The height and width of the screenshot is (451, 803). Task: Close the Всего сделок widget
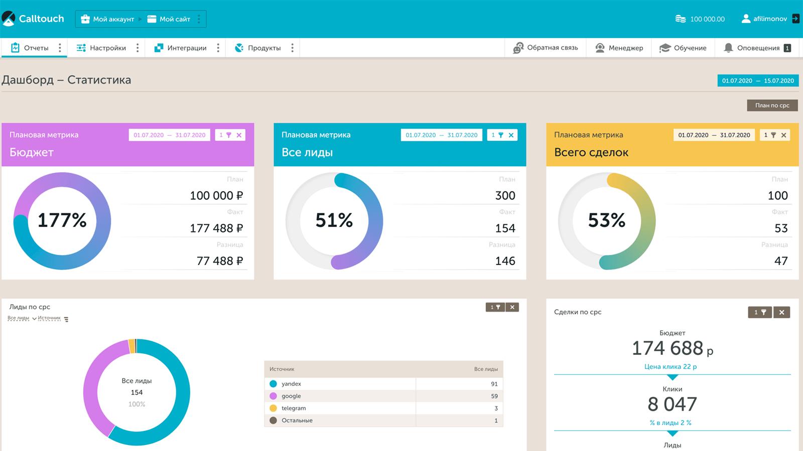point(783,135)
